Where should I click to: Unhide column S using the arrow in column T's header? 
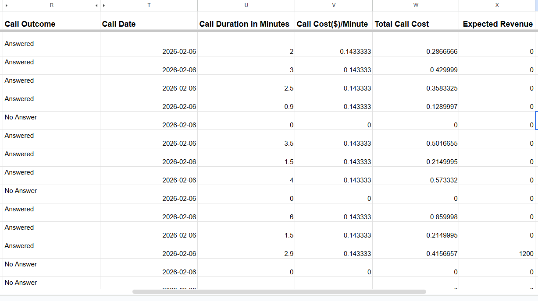[104, 5]
